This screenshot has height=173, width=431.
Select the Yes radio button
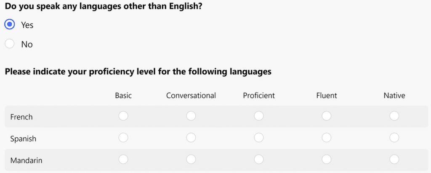10,24
